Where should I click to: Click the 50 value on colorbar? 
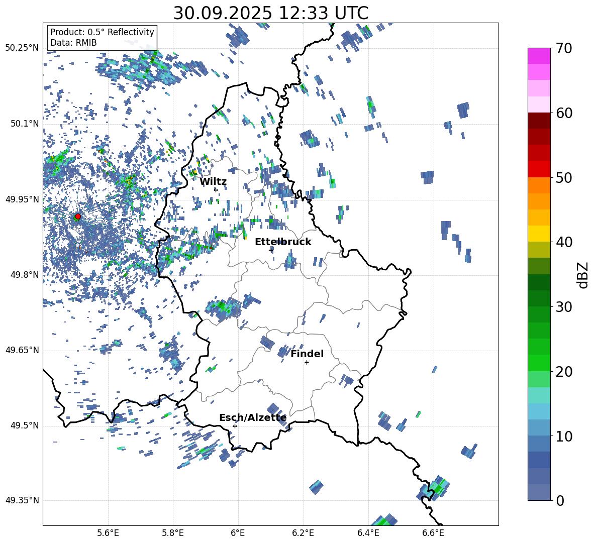[564, 178]
